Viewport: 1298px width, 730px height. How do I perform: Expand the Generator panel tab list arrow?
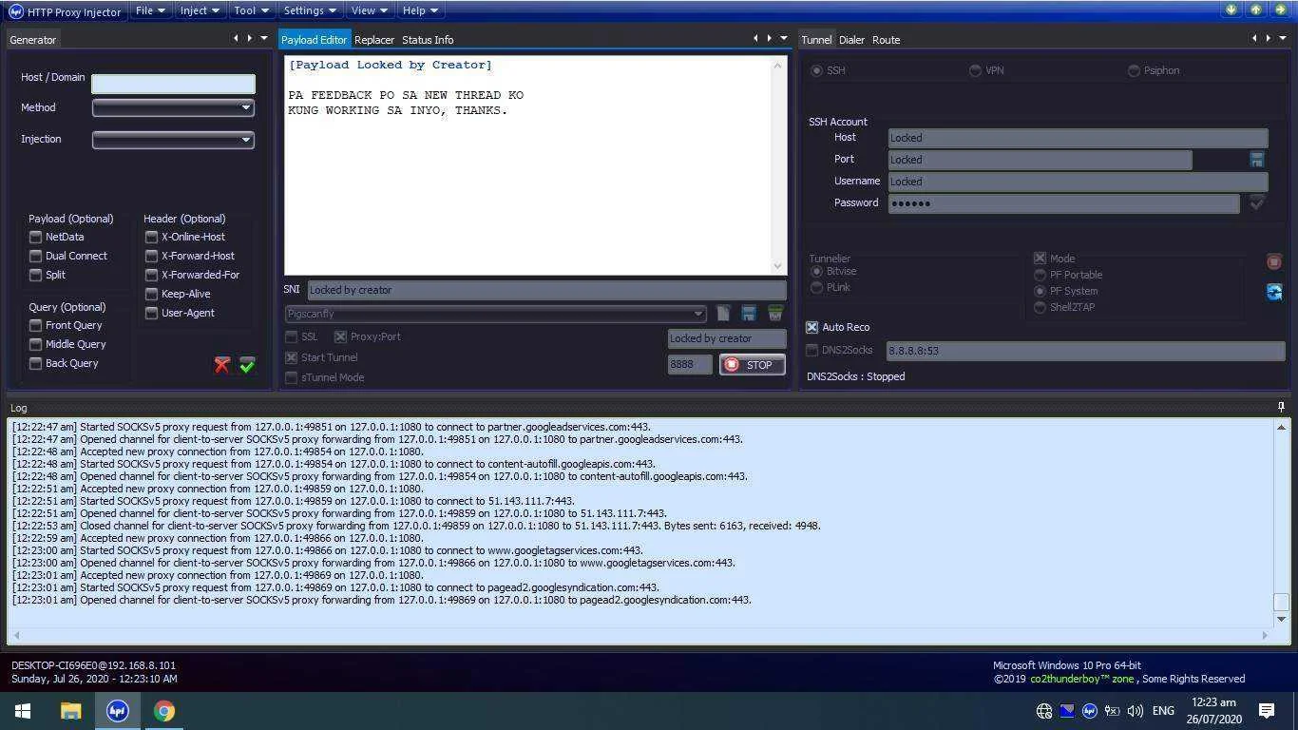263,38
